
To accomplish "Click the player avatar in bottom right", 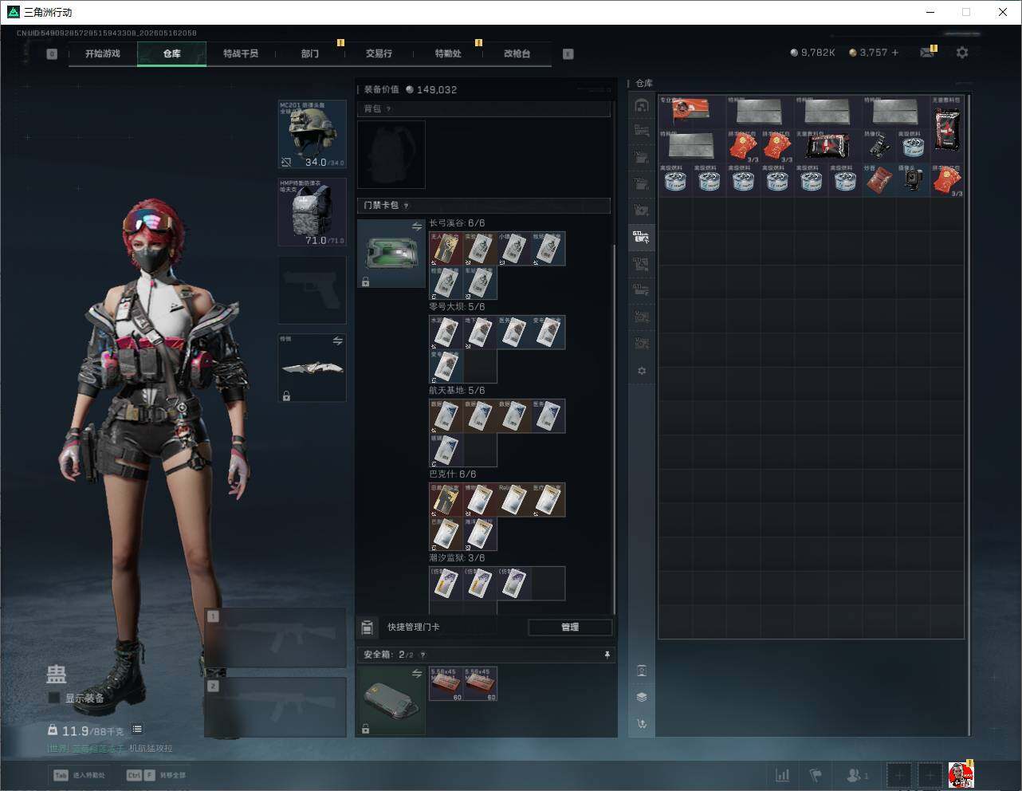I will coord(961,775).
